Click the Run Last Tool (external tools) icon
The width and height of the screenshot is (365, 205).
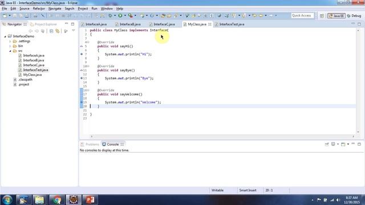131,15
